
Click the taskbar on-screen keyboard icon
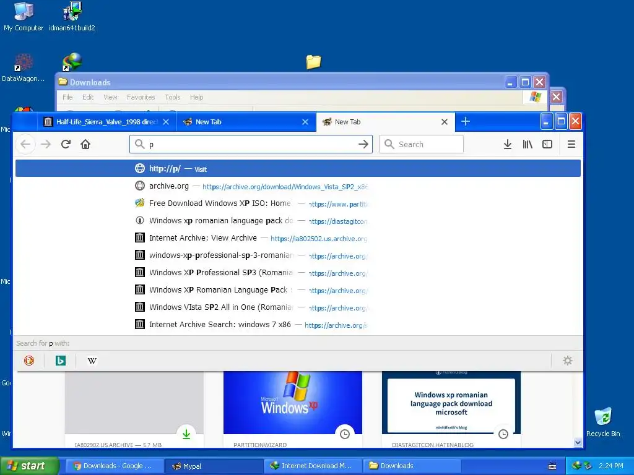(x=552, y=466)
